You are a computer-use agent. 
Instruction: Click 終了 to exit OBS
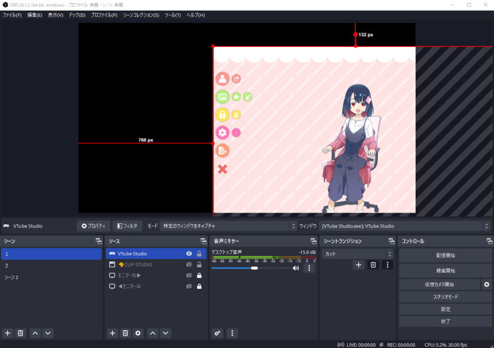click(445, 321)
